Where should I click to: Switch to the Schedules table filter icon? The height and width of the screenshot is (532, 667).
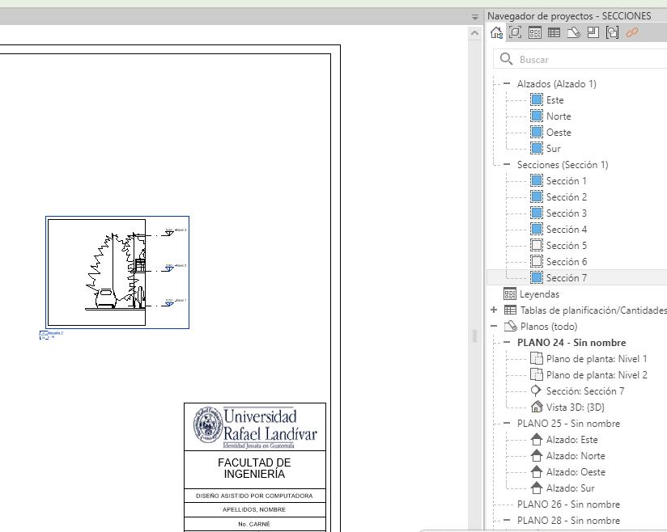pyautogui.click(x=554, y=32)
